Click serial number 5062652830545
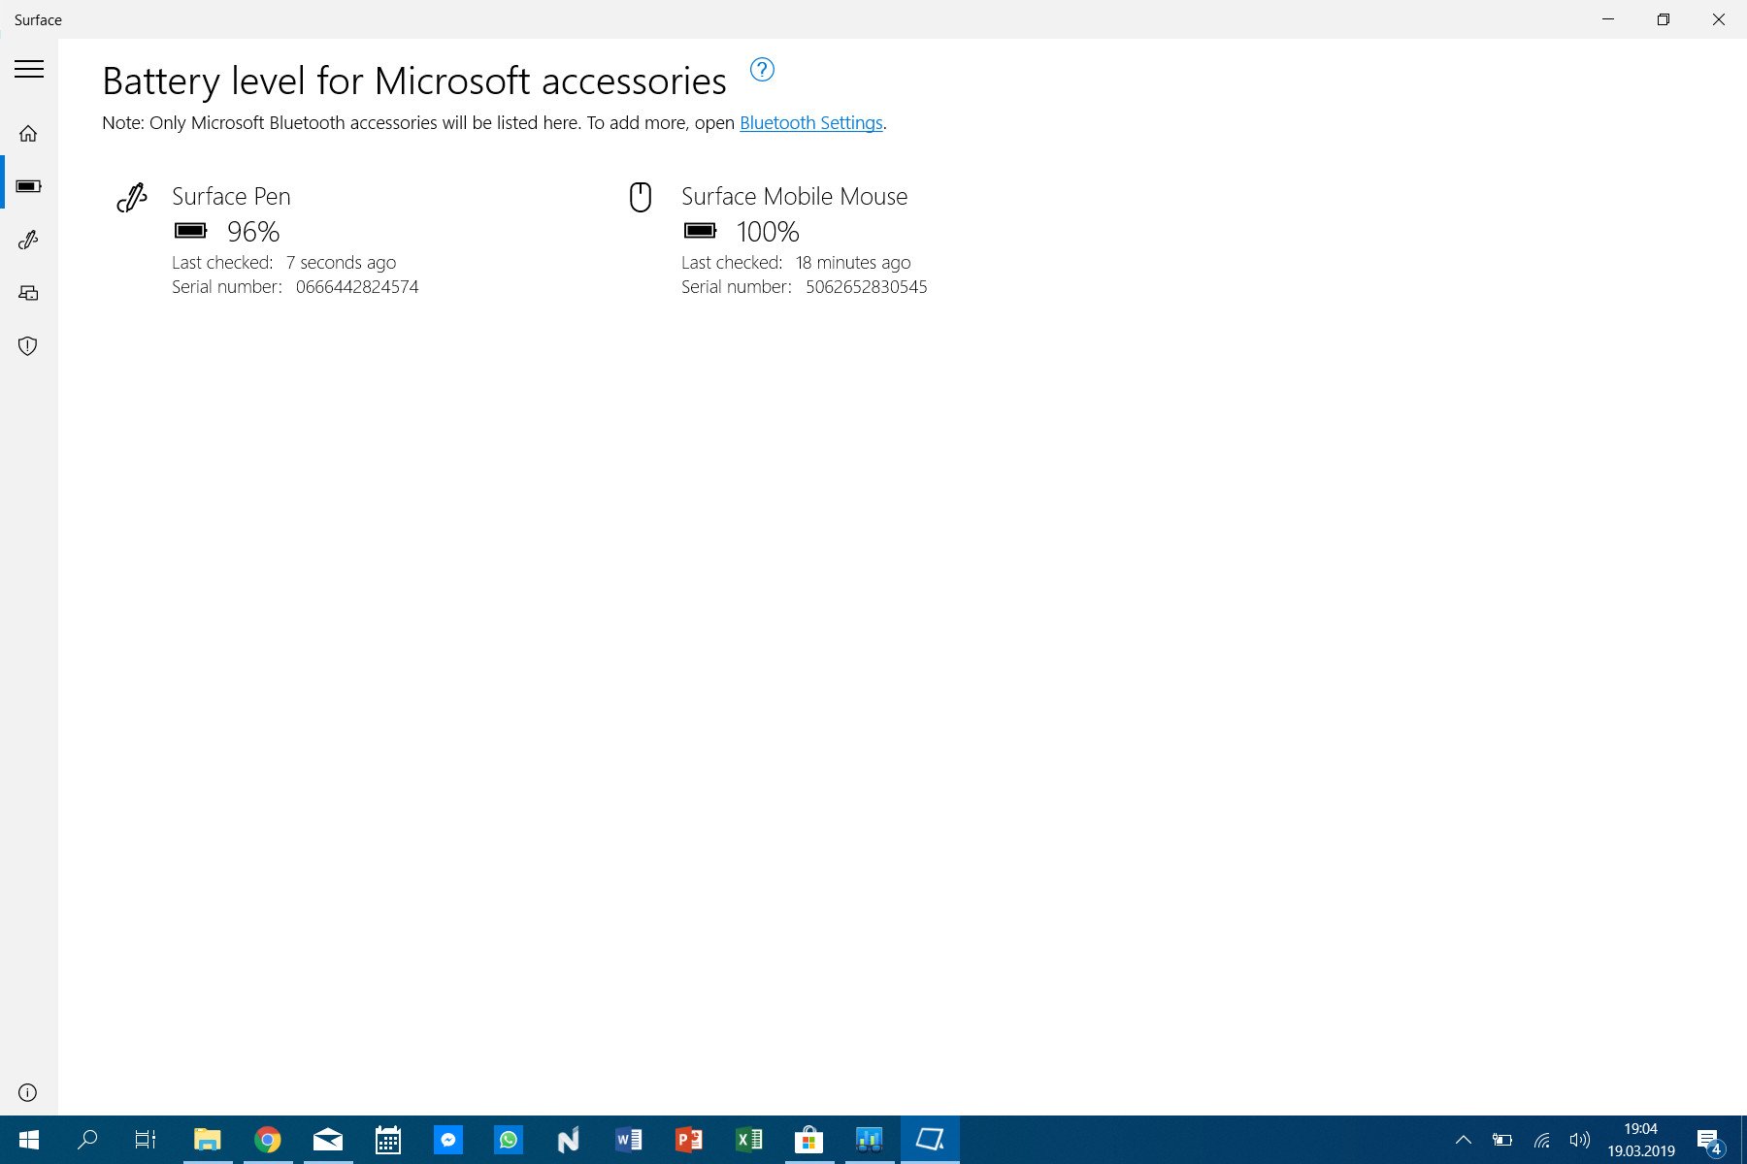The image size is (1747, 1164). (x=867, y=287)
